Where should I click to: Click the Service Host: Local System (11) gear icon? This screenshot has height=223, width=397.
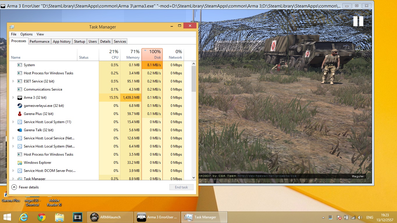click(x=20, y=122)
